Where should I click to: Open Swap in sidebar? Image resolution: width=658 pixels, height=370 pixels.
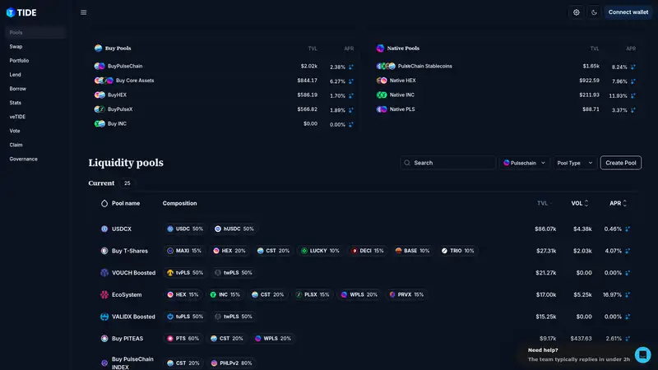pos(16,47)
